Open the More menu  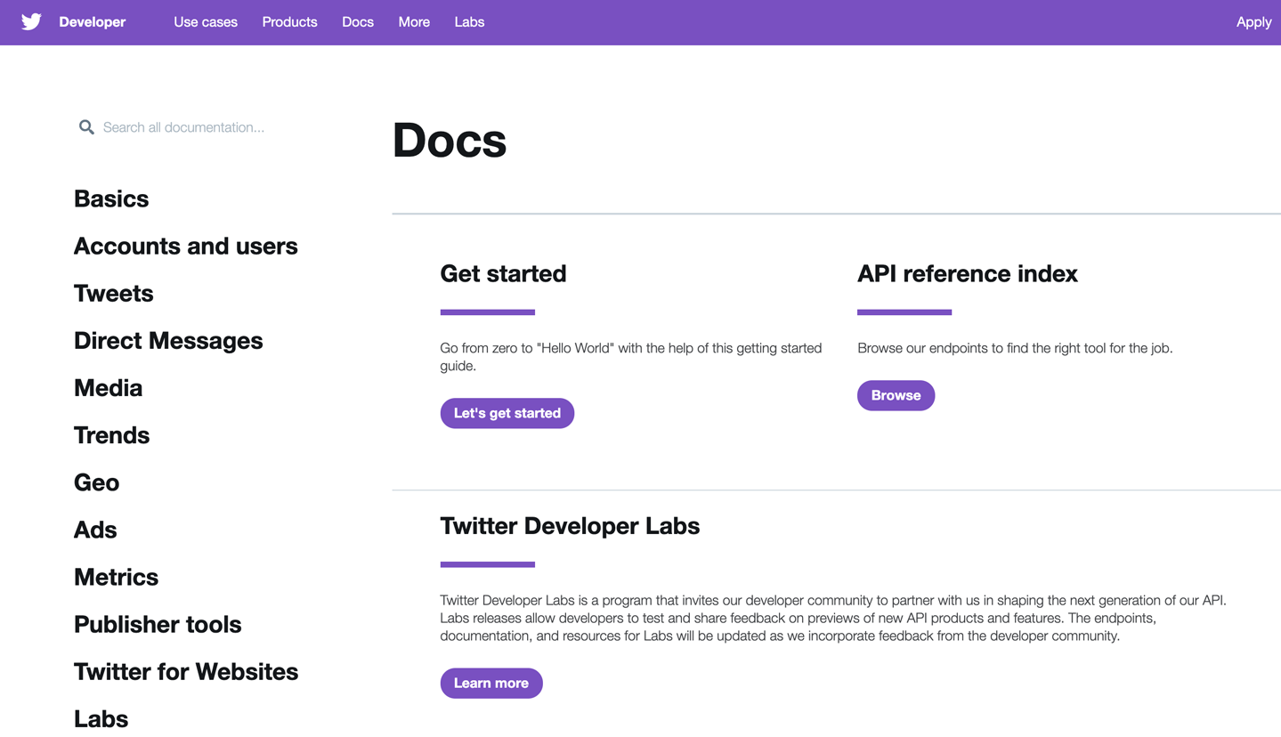tap(414, 22)
